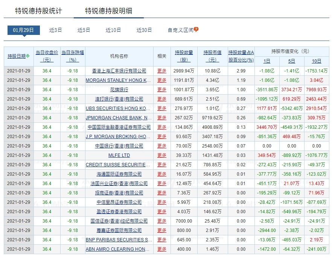
Task: Click 更多 in the 尊嘉证券国际 row
Action: (x=162, y=230)
